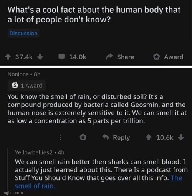Click the Reply button text
The height and width of the screenshot is (196, 192).
coord(121,138)
